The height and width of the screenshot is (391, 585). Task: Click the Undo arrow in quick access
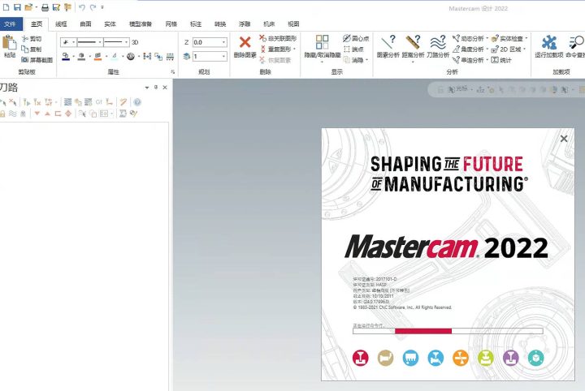click(82, 7)
